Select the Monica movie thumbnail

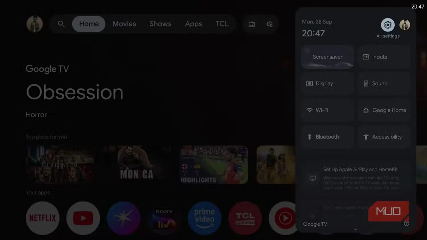pos(137,165)
